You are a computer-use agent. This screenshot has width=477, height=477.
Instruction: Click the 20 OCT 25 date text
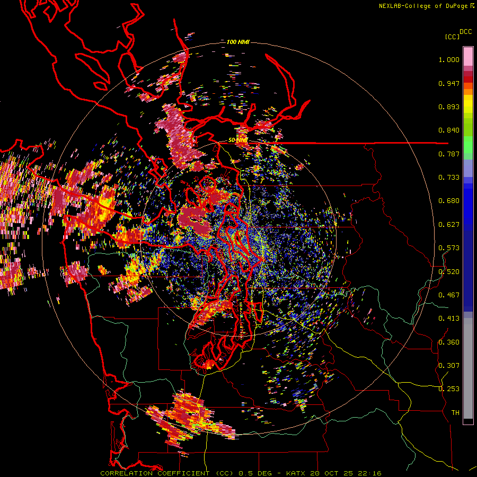332,473
